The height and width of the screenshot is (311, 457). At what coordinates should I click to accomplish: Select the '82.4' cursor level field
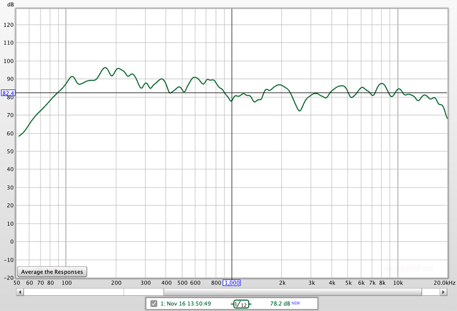pos(9,93)
